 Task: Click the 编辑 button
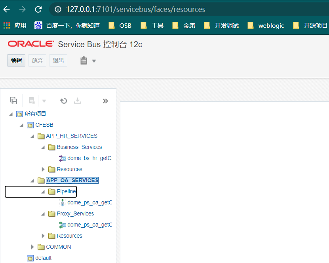coord(16,61)
